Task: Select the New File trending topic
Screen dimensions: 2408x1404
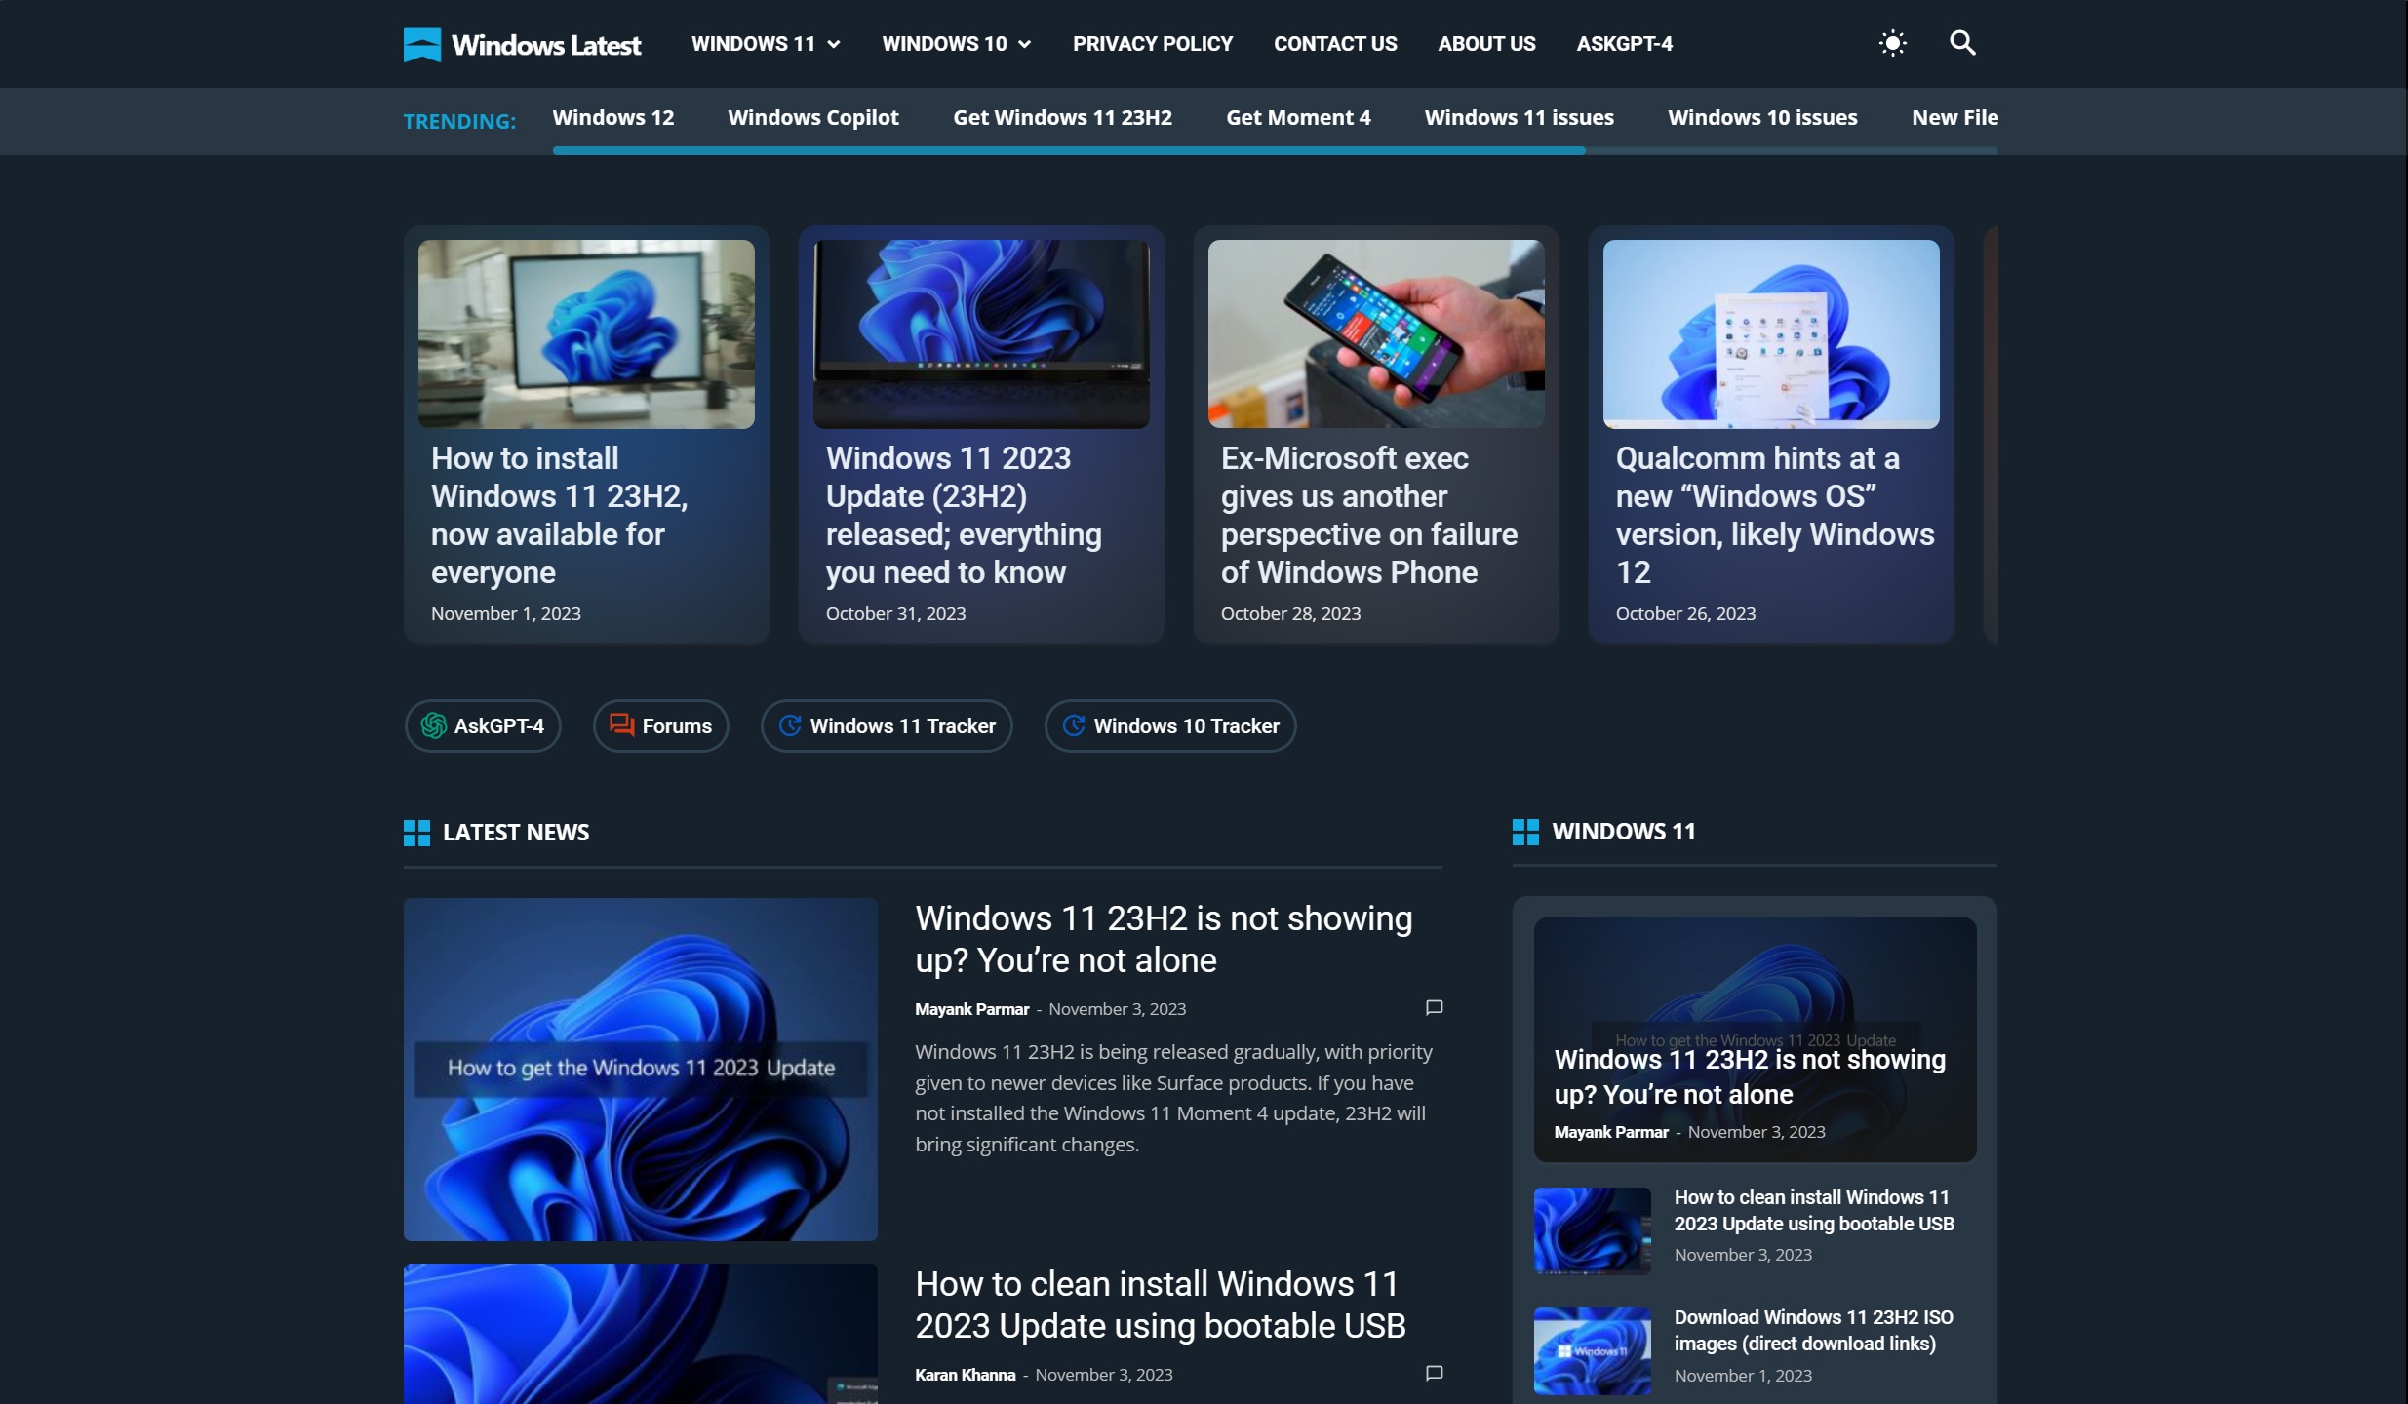Action: click(1954, 117)
